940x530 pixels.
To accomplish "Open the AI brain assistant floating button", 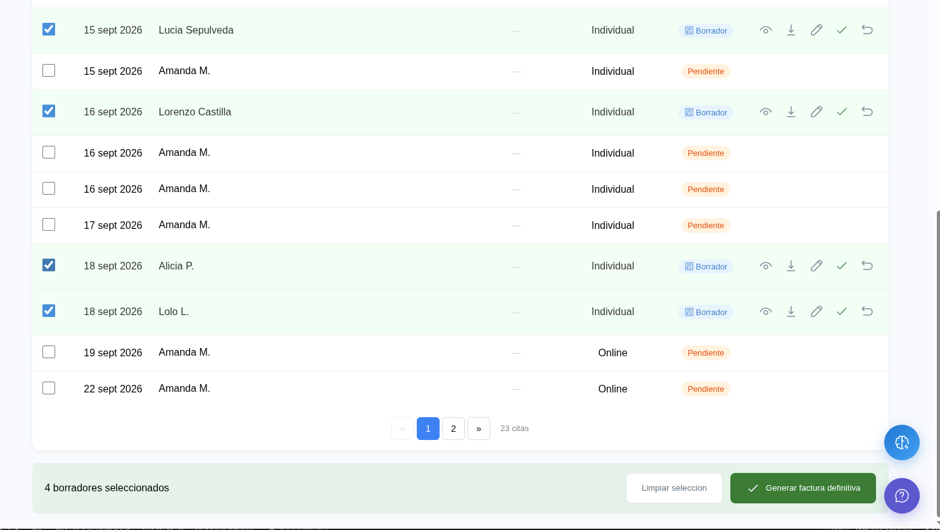I will (902, 443).
